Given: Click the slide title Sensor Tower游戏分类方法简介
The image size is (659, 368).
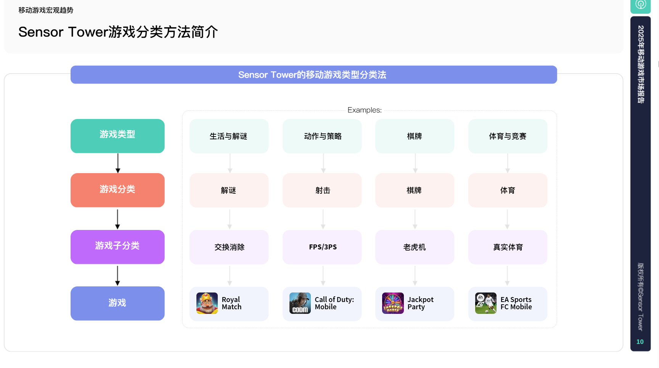Looking at the screenshot, I should coord(118,32).
